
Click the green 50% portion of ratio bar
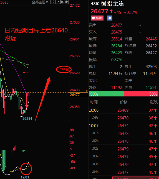[106, 94]
